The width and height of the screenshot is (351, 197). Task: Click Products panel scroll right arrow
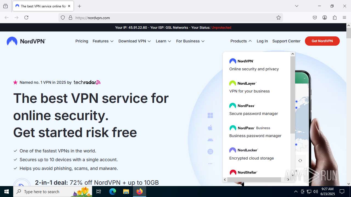288,179
